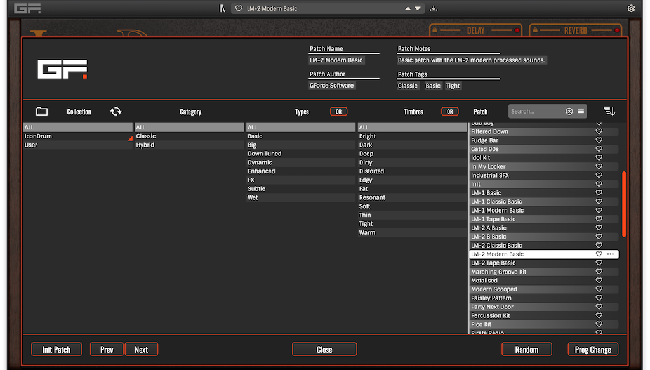The height and width of the screenshot is (370, 650).
Task: Click the Prog Change button
Action: click(593, 349)
